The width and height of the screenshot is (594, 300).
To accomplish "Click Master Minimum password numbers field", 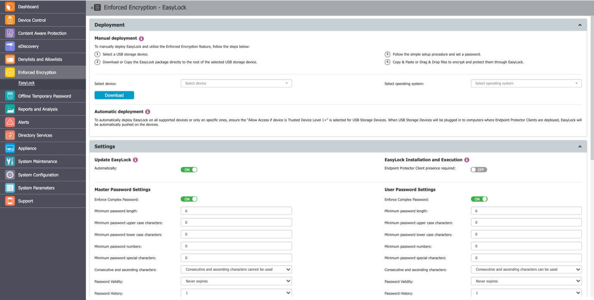I will (x=236, y=246).
